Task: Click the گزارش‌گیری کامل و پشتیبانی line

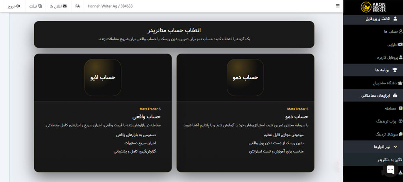Action: tap(135, 151)
